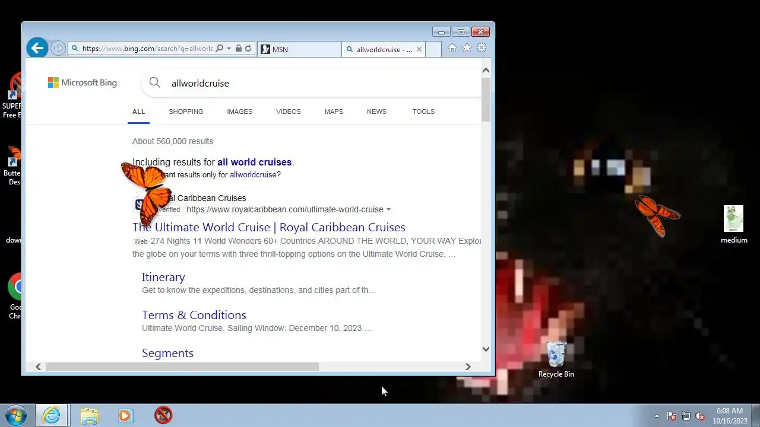The width and height of the screenshot is (760, 427).
Task: Switch to SHOPPING results
Action: (x=186, y=111)
